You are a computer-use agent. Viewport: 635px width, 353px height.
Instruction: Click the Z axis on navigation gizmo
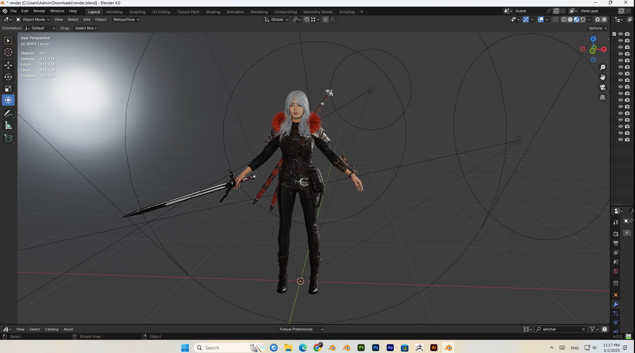tap(593, 39)
